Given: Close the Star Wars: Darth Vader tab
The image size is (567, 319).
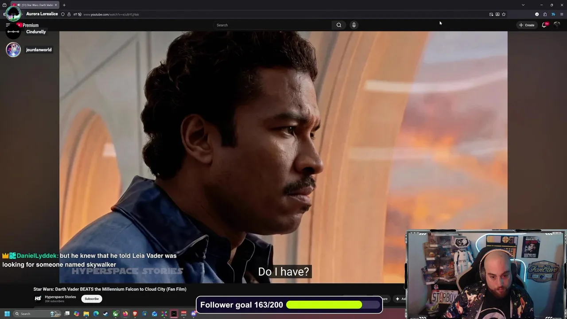Looking at the screenshot, I should [56, 5].
